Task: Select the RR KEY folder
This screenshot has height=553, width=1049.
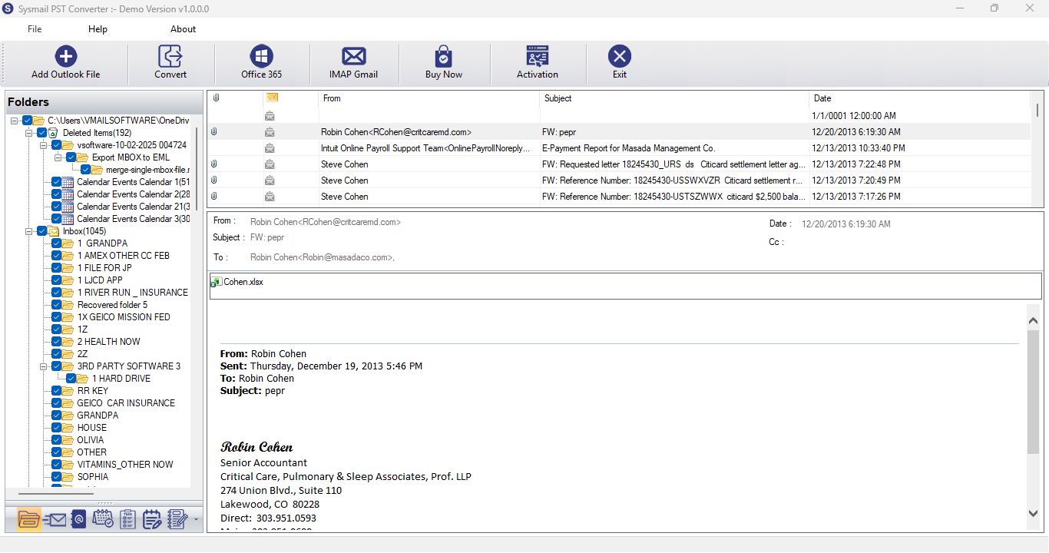Action: pos(93,391)
